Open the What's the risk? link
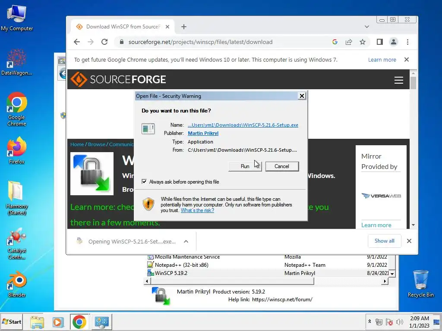 (x=197, y=210)
